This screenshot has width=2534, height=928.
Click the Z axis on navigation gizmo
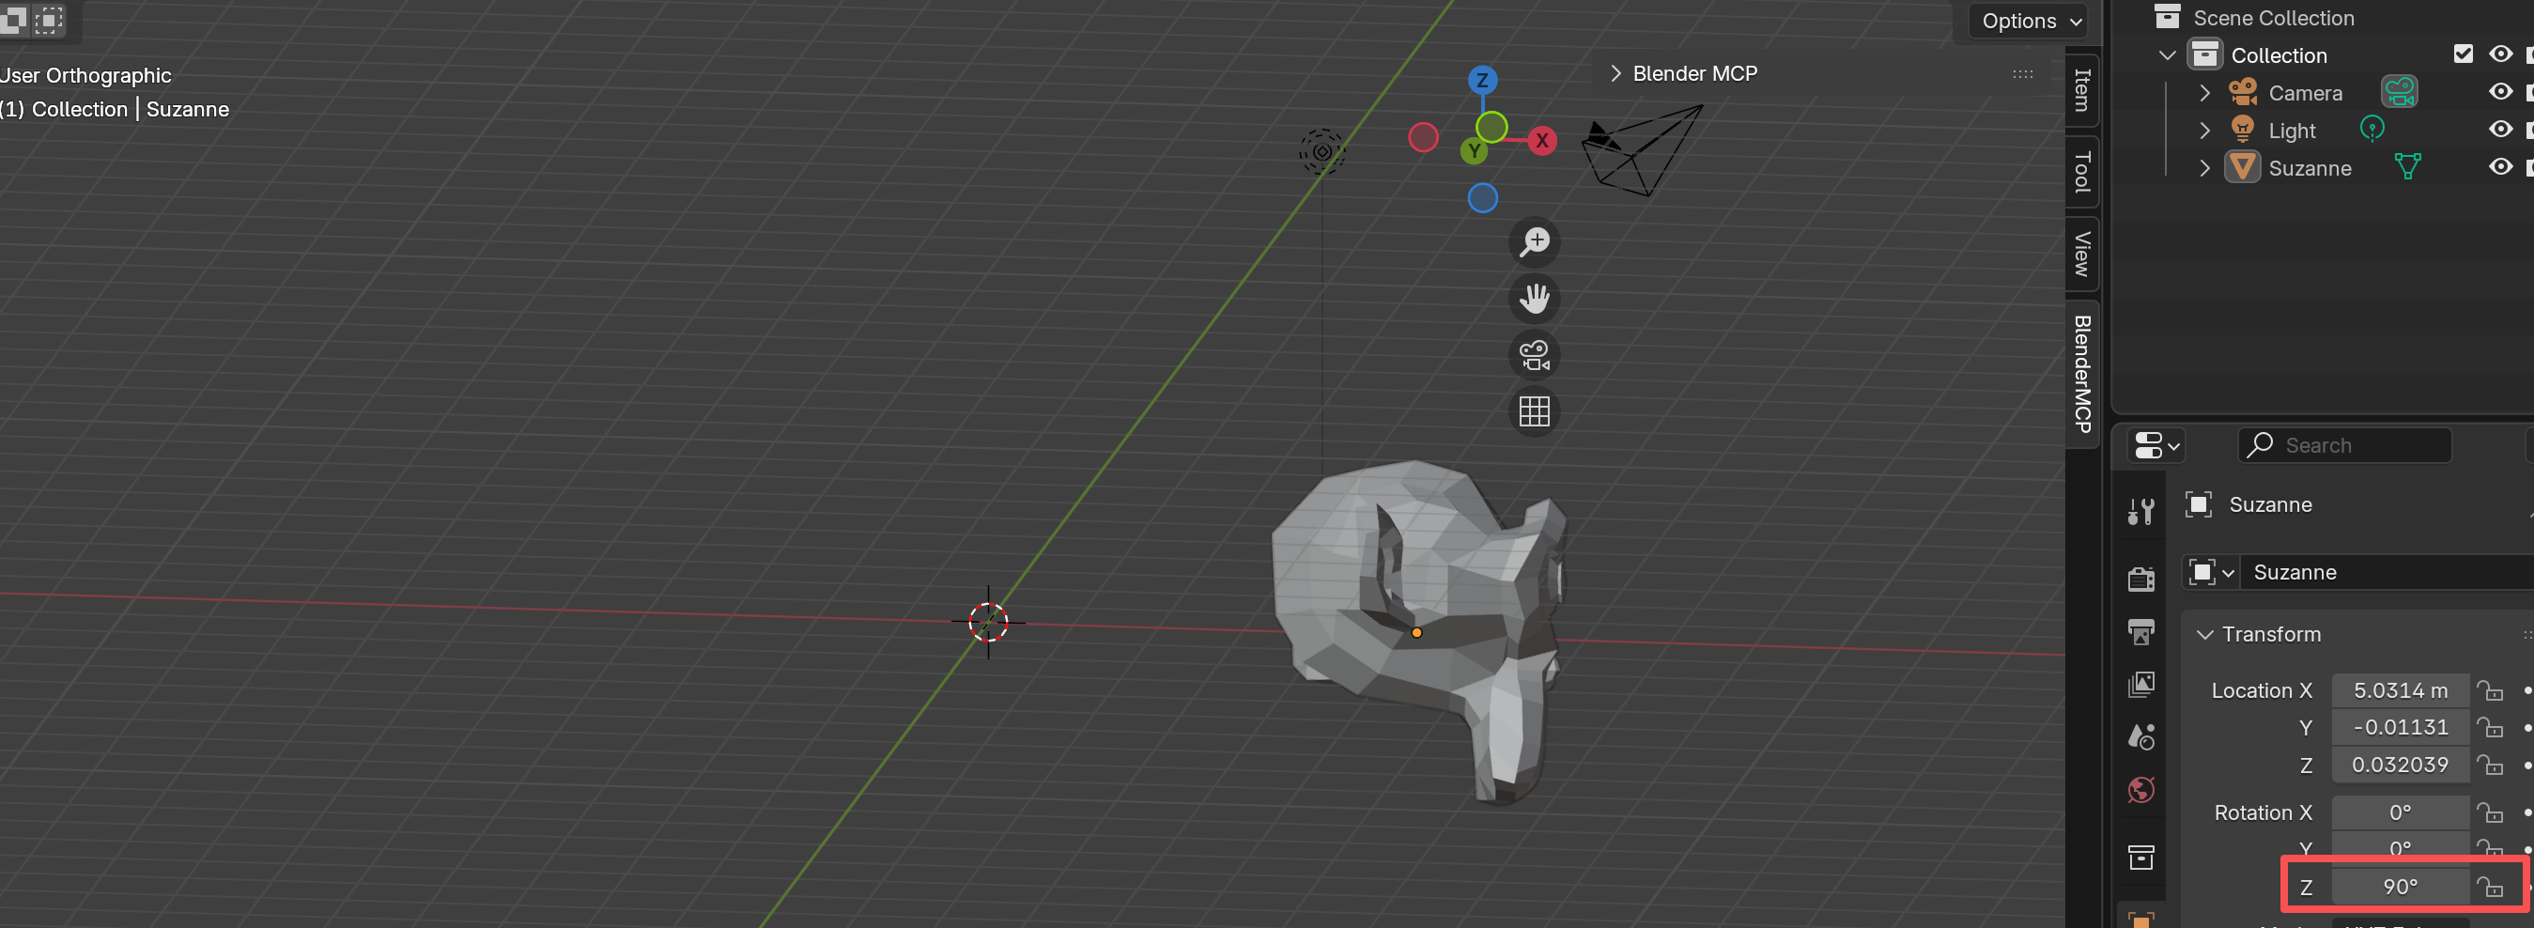tap(1481, 81)
